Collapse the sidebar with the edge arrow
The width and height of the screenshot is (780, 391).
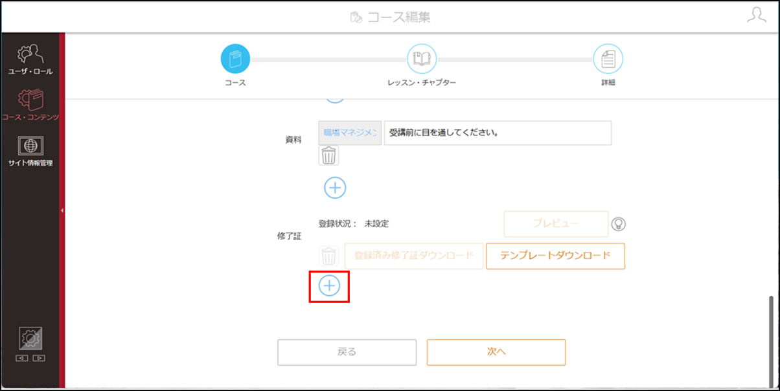[x=62, y=210]
